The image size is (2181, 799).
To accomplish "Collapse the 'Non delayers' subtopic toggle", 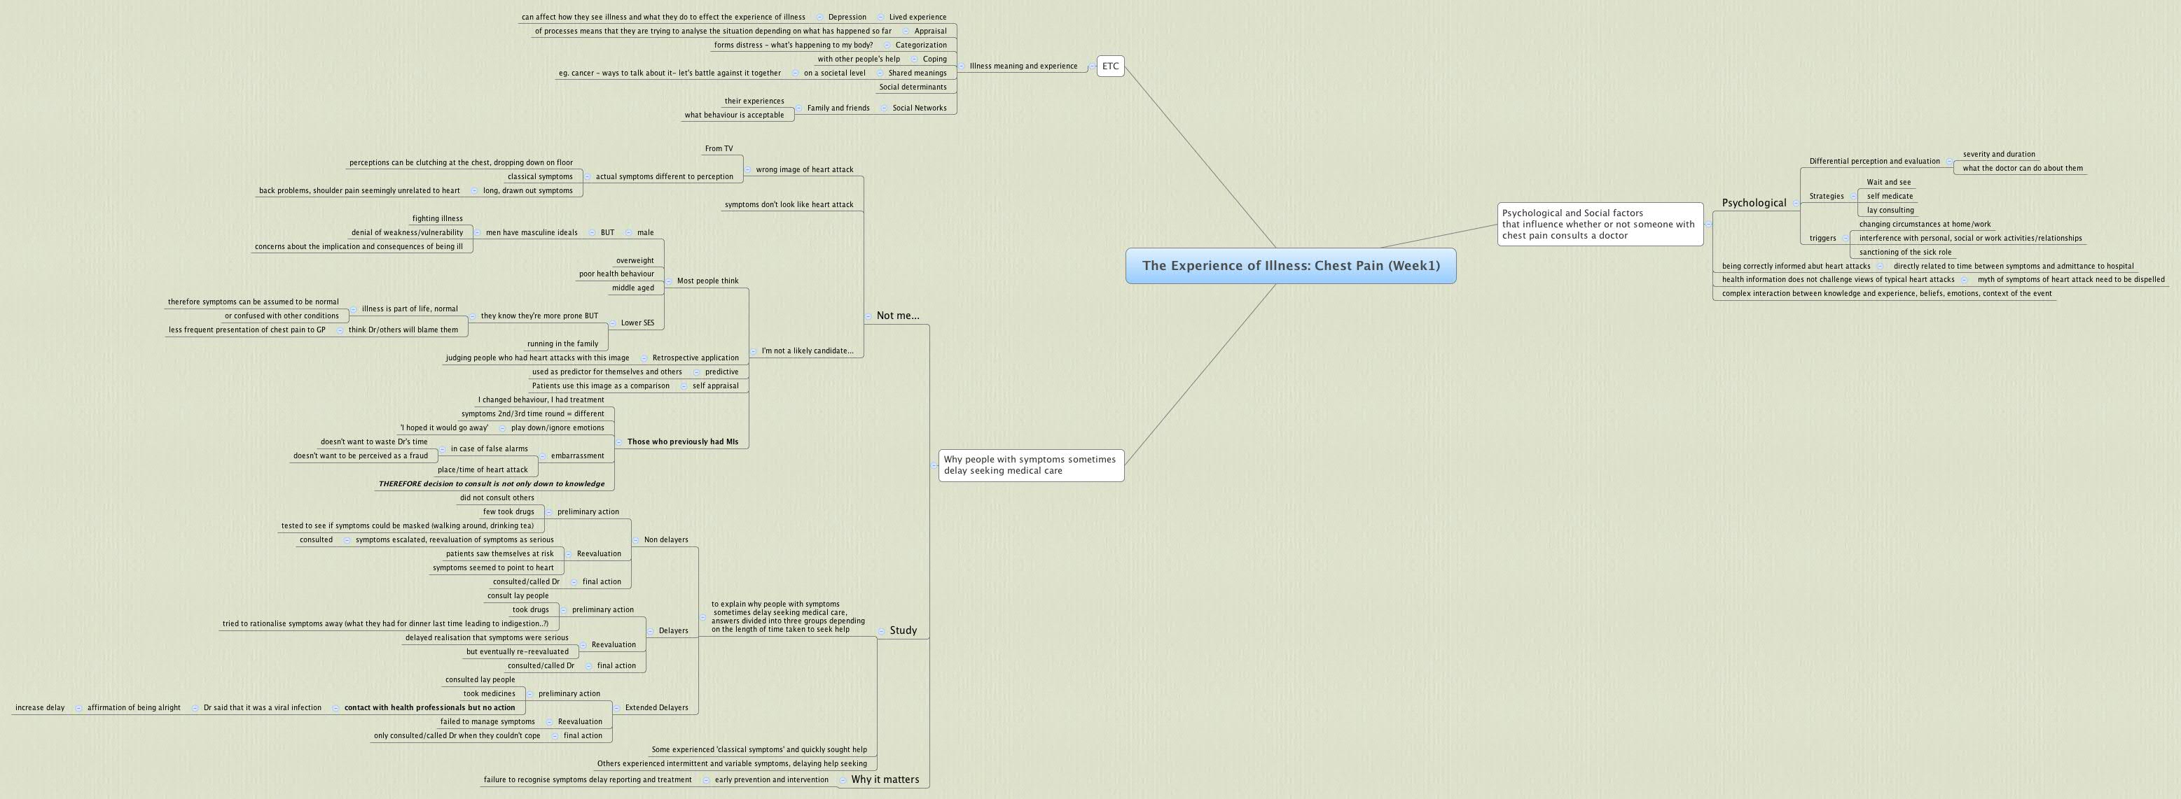I will pyautogui.click(x=636, y=539).
